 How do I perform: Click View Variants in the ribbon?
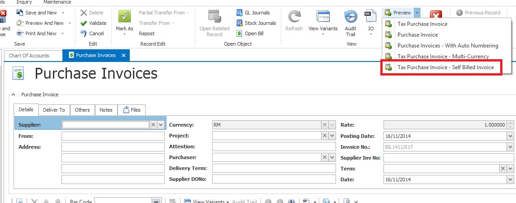[x=323, y=23]
